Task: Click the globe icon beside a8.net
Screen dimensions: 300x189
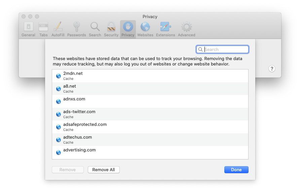Action: (59, 89)
